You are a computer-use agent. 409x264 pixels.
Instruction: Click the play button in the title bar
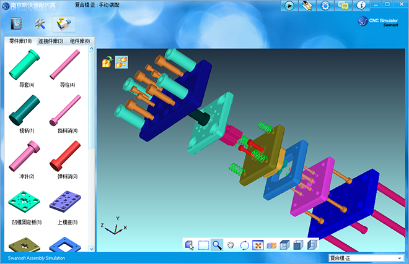pos(289,6)
